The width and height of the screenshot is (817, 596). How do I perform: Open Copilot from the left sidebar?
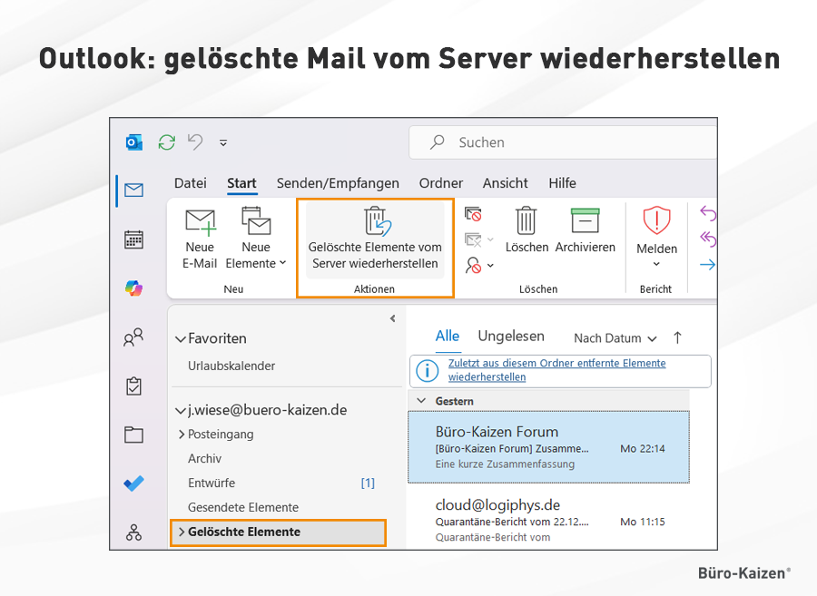click(134, 288)
